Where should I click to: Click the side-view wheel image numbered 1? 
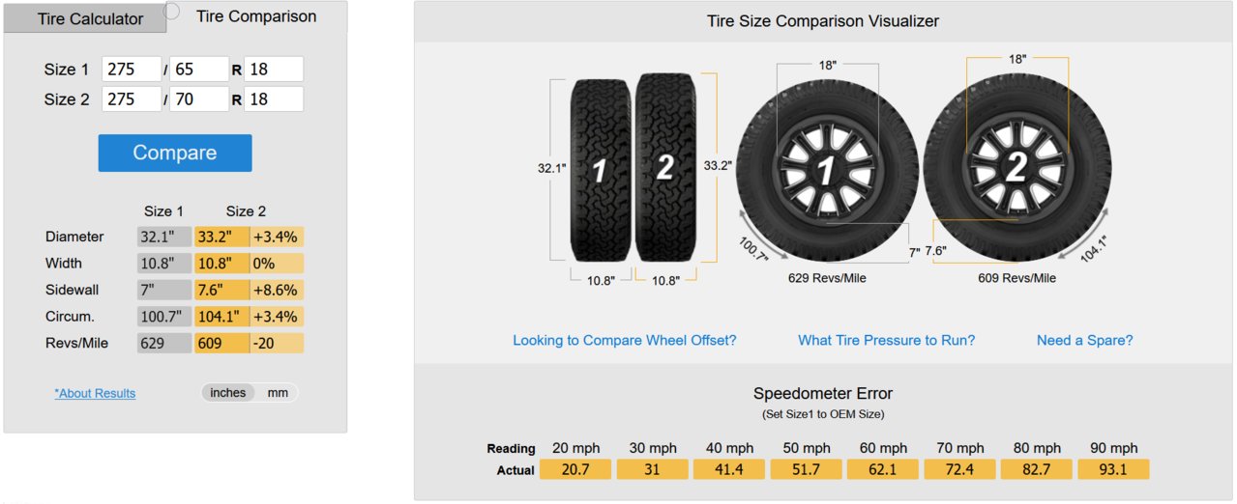(828, 170)
